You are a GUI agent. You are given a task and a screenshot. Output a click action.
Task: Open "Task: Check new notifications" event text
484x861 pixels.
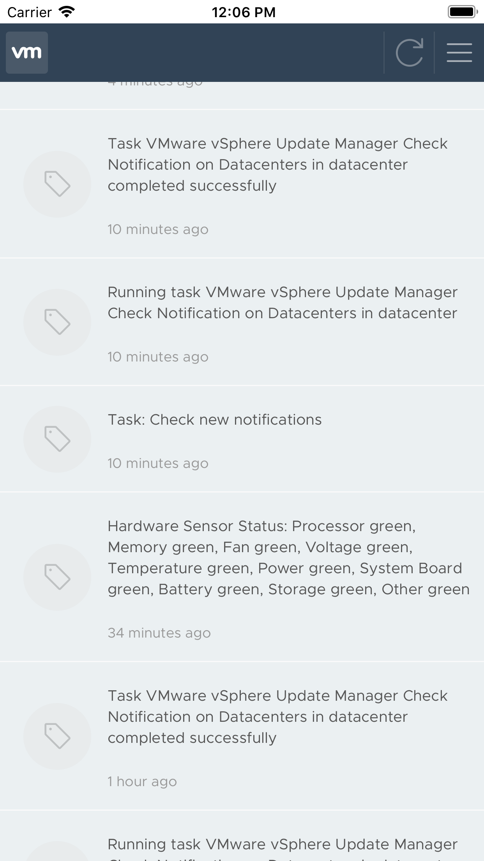pyautogui.click(x=215, y=420)
